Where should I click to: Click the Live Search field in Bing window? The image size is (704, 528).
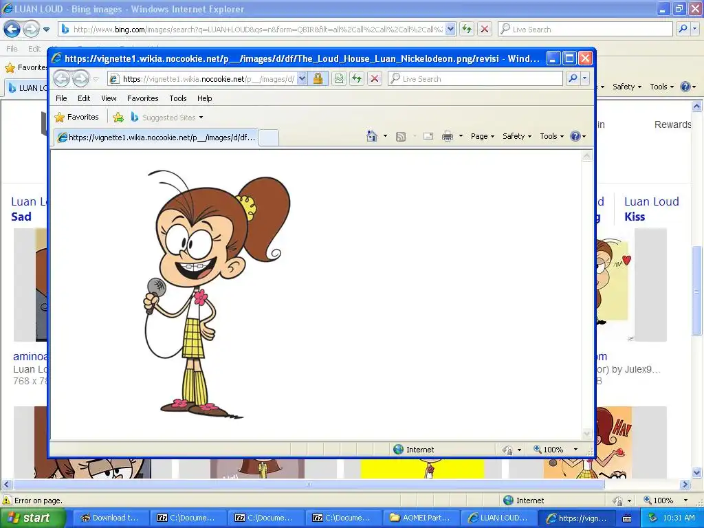coord(585,29)
